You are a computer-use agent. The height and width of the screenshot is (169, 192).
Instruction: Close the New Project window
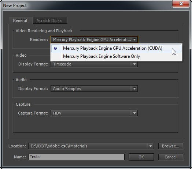[181, 4]
